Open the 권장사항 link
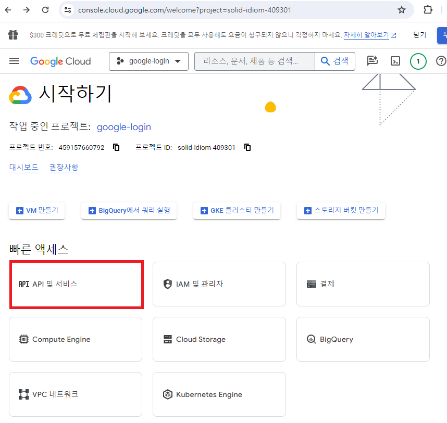 click(x=64, y=167)
